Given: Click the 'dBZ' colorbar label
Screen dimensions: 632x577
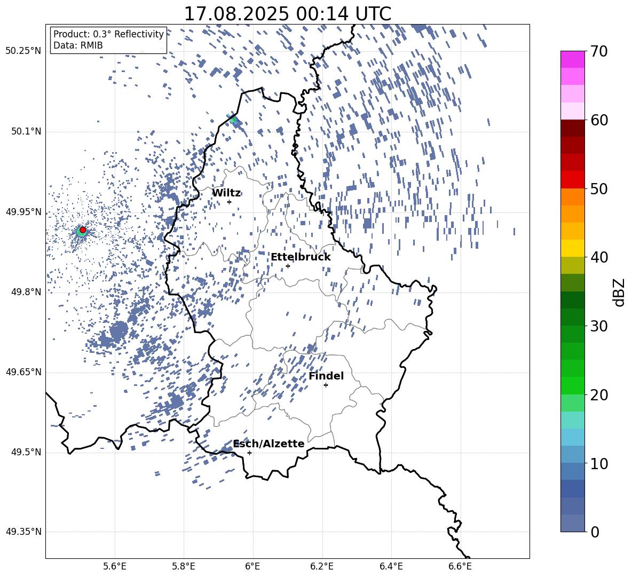Looking at the screenshot, I should (620, 292).
